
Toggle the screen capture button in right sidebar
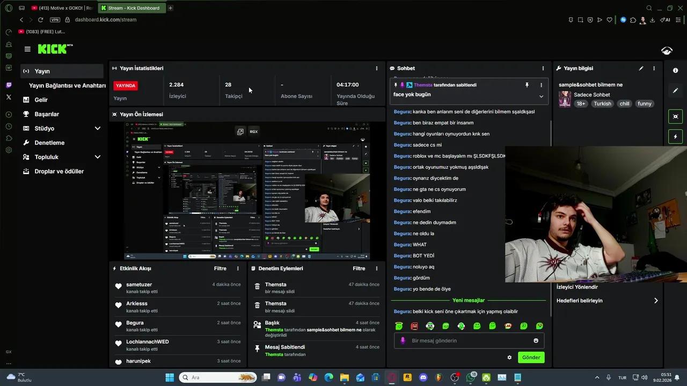point(675,116)
